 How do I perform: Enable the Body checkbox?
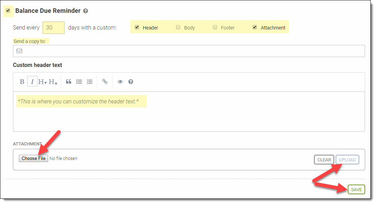tap(178, 27)
